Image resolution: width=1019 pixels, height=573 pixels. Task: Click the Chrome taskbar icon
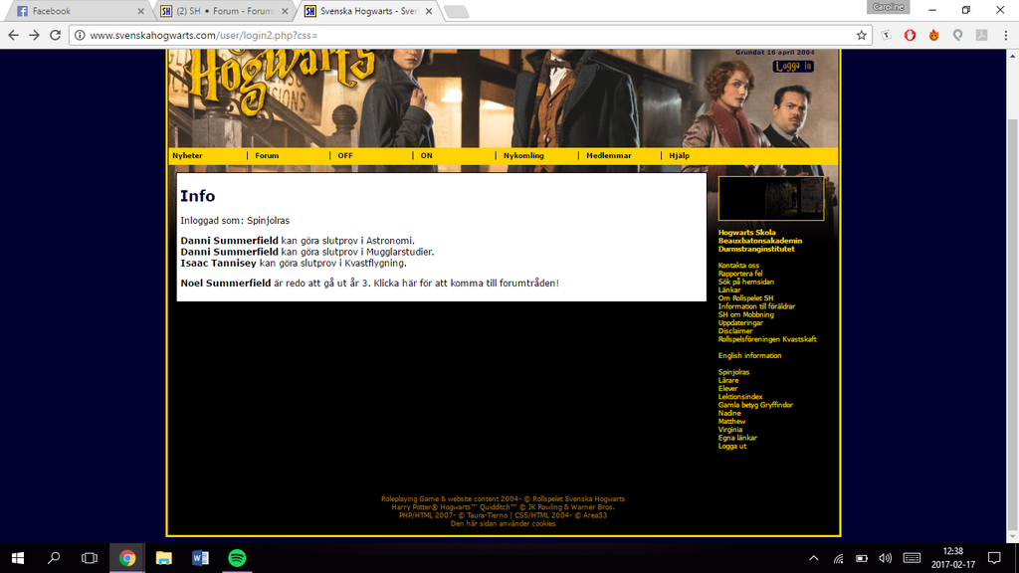click(x=126, y=558)
